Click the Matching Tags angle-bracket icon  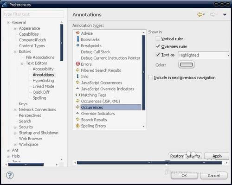(x=78, y=95)
